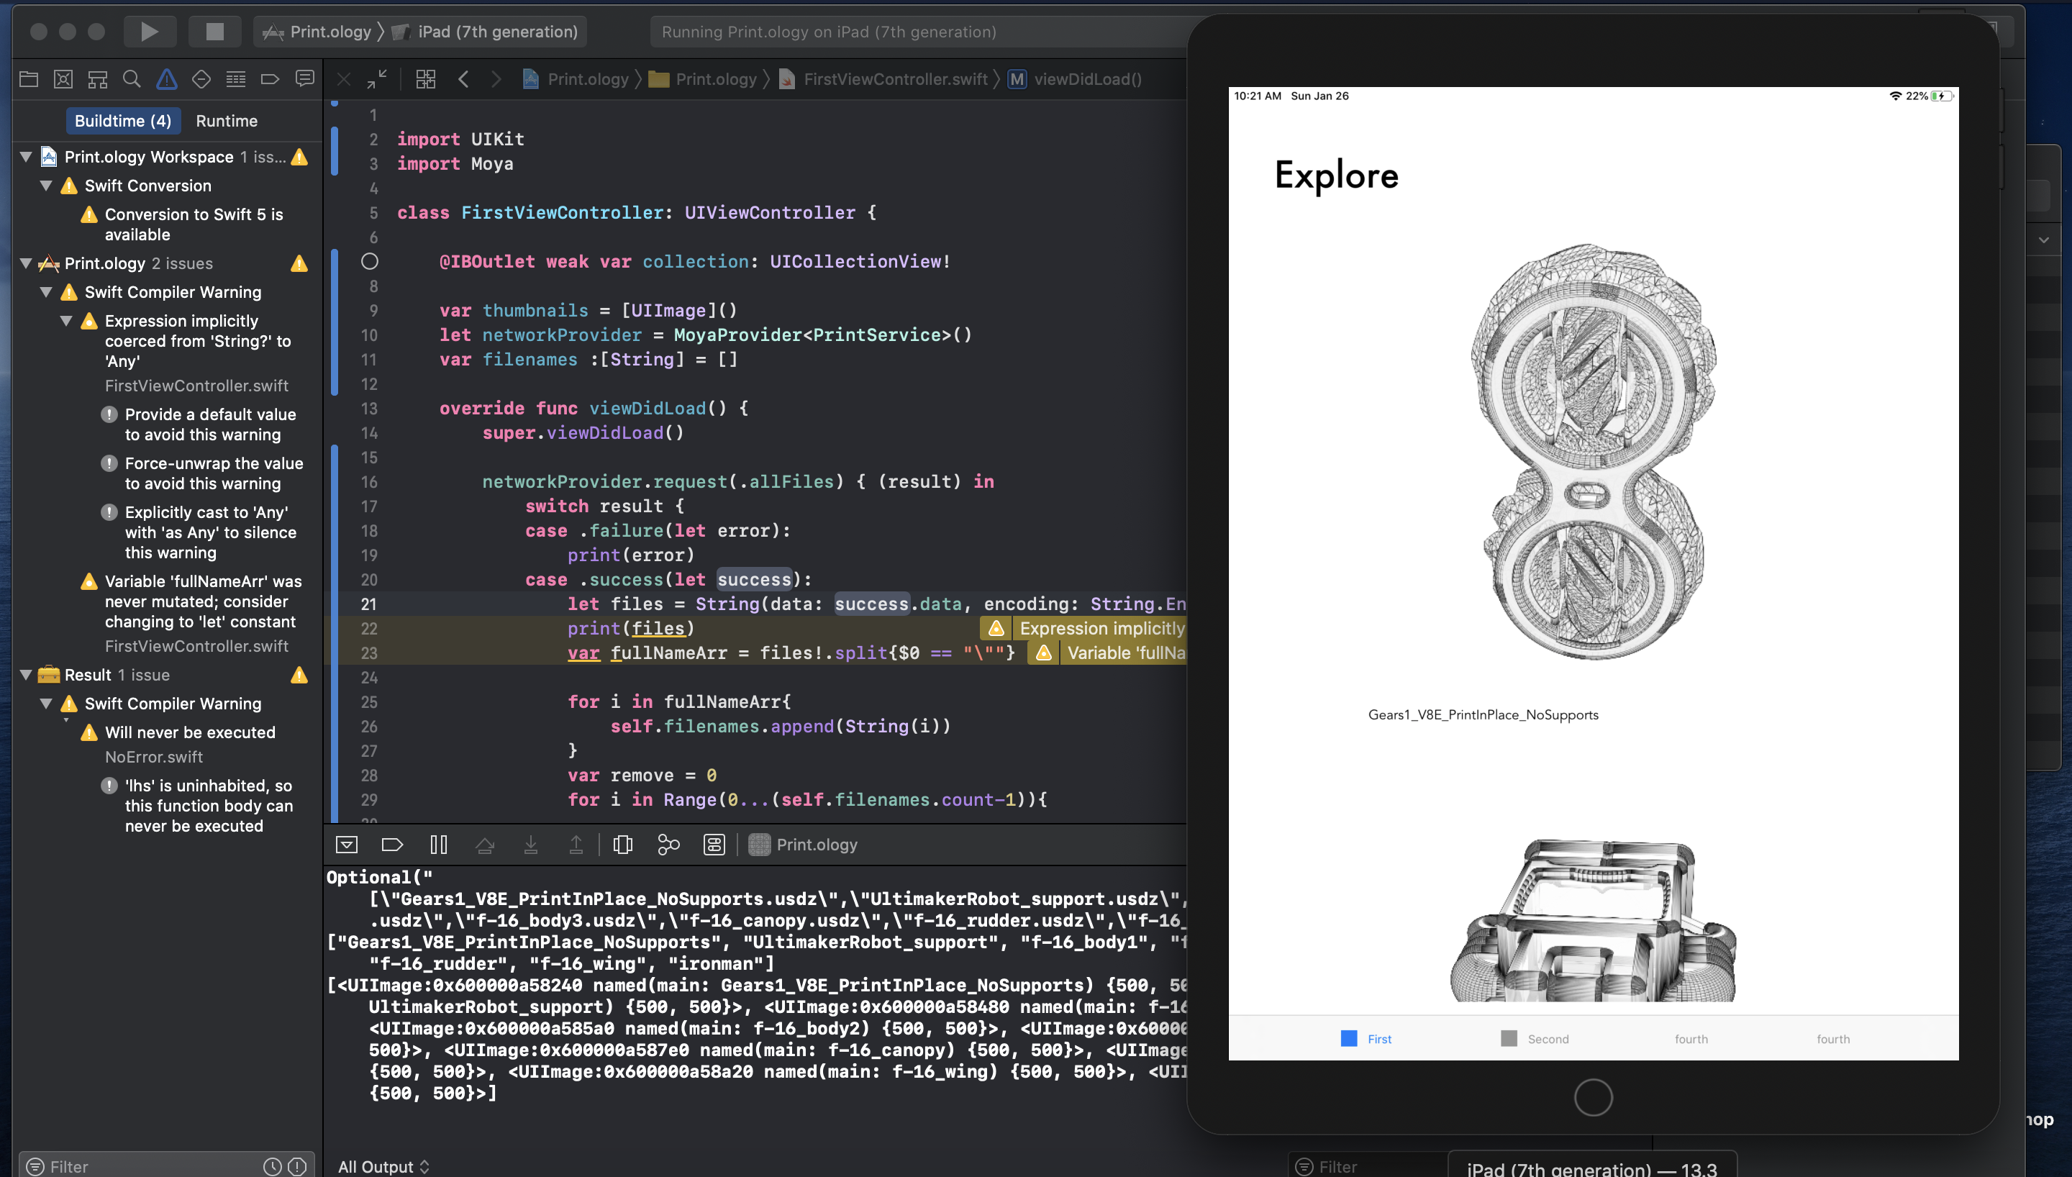2072x1177 pixels.
Task: Click the simulator Home button
Action: (1593, 1097)
